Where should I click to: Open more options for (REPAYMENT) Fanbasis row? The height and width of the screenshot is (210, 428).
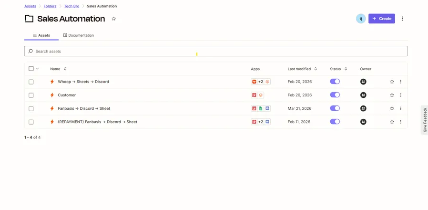coord(401,122)
